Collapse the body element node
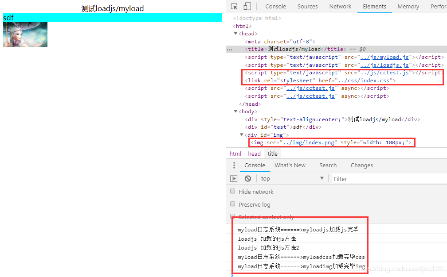The width and height of the screenshot is (447, 277). [235, 111]
